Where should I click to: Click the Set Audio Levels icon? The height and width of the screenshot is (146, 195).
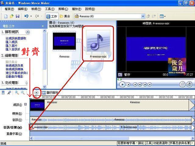point(3,92)
